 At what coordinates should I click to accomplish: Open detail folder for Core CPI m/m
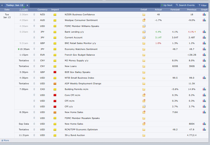[144, 95]
